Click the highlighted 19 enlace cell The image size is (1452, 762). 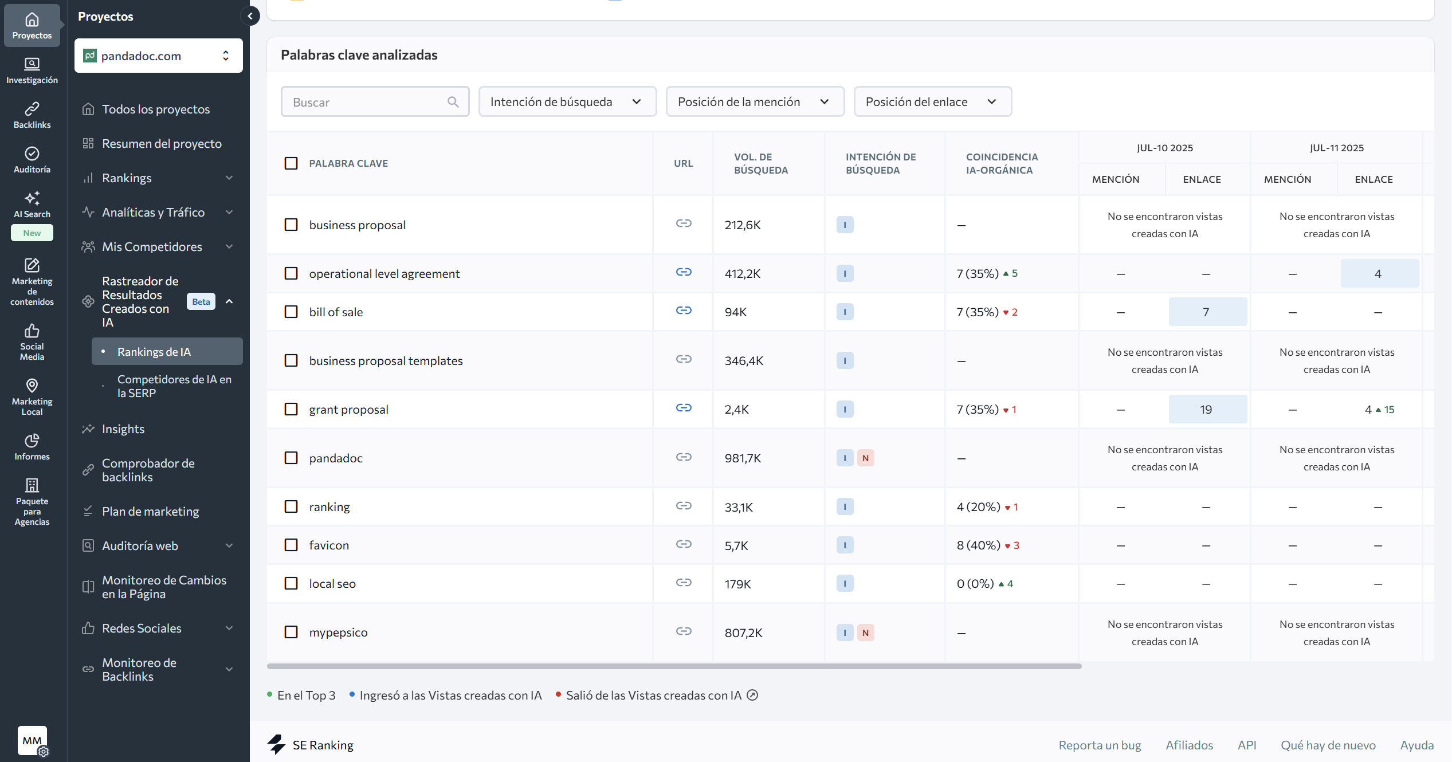(1207, 409)
